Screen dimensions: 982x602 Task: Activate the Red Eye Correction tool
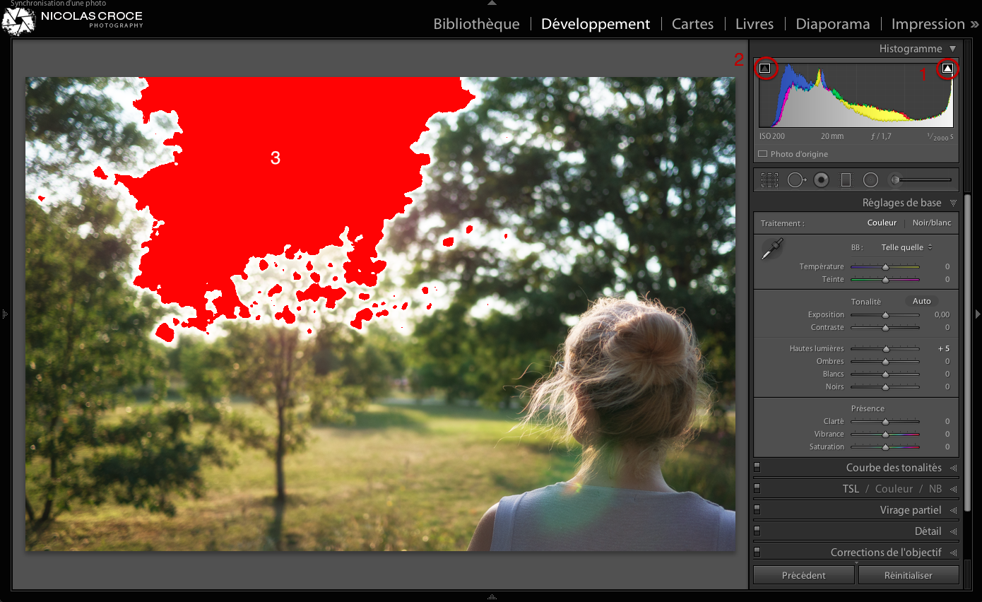pyautogui.click(x=821, y=179)
